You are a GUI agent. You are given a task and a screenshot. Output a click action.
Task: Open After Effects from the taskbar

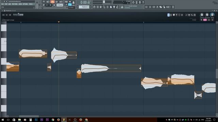click(42, 120)
